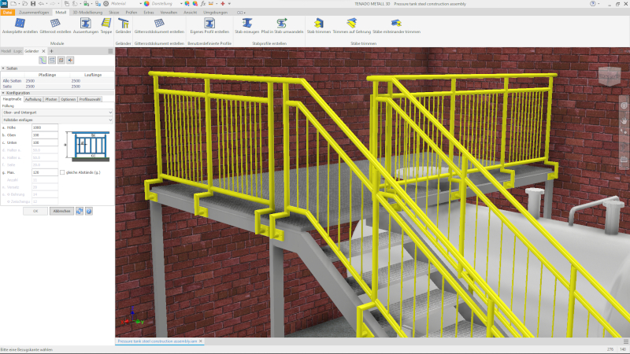630x354 pixels.
Task: Click the view cube navigator
Action: click(x=610, y=77)
